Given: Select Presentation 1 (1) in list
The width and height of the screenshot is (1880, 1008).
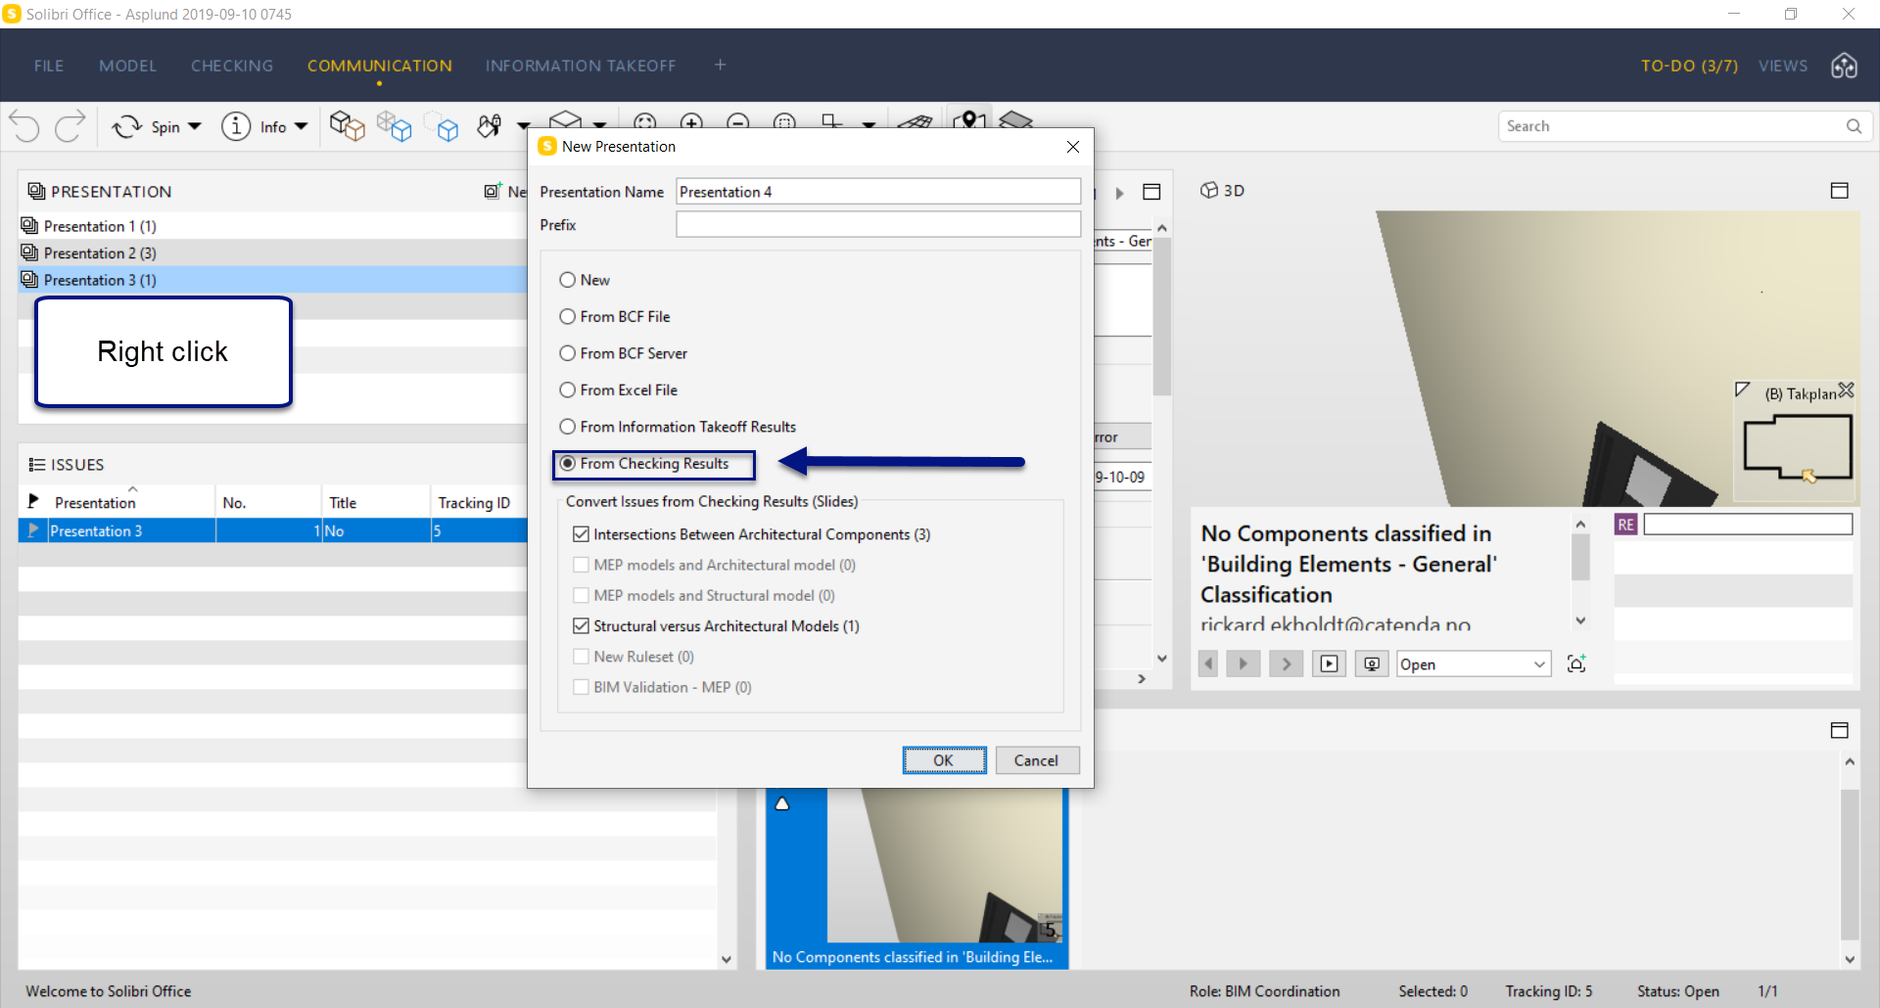Looking at the screenshot, I should [x=272, y=226].
